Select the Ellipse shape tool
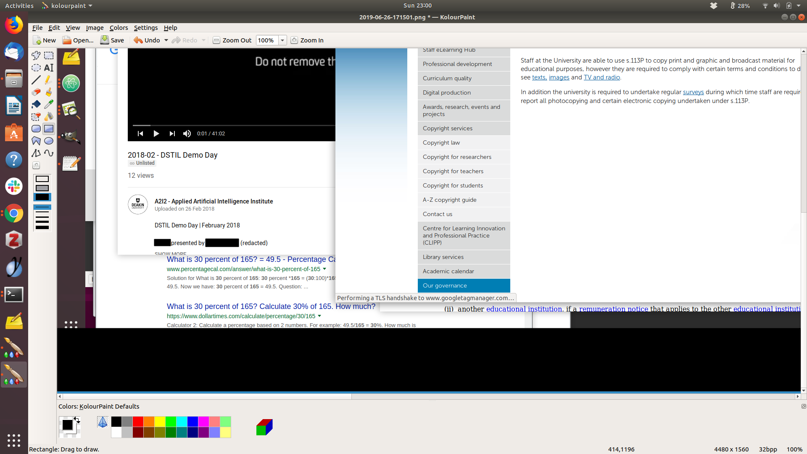Screen dimensions: 807x454 pyautogui.click(x=49, y=141)
